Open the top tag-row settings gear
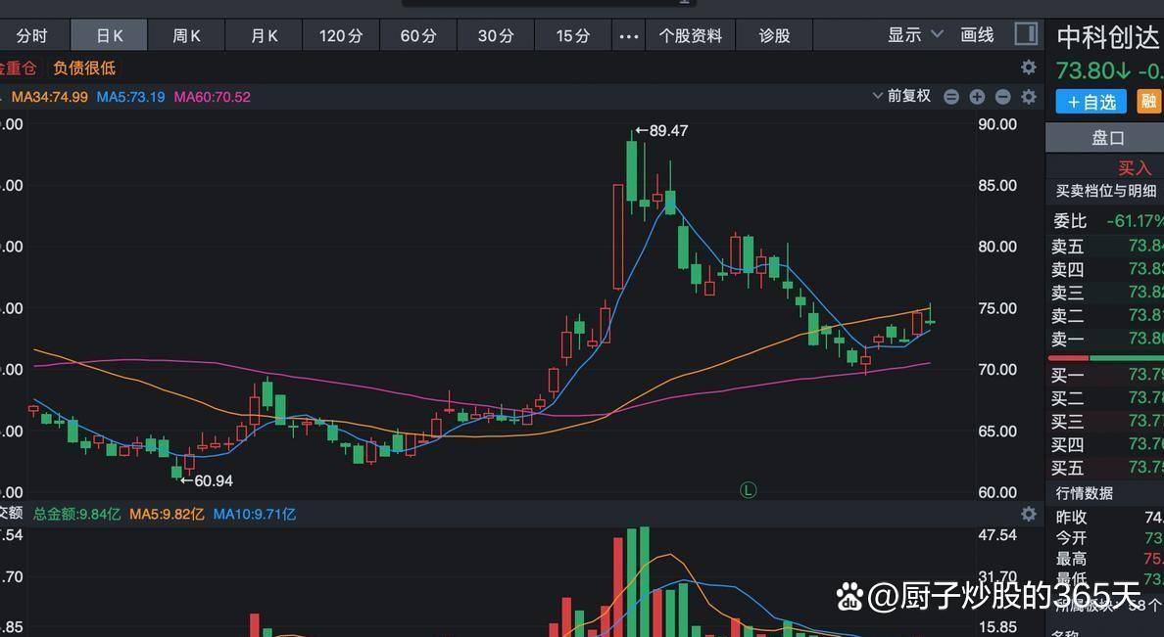Viewport: 1164px width, 637px height. pos(1028,68)
